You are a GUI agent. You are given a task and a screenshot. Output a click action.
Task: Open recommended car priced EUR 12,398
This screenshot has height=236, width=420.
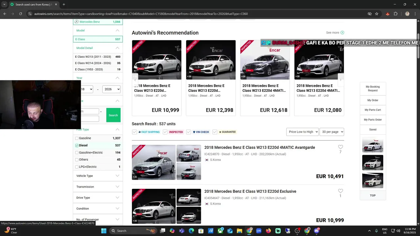coord(211,78)
